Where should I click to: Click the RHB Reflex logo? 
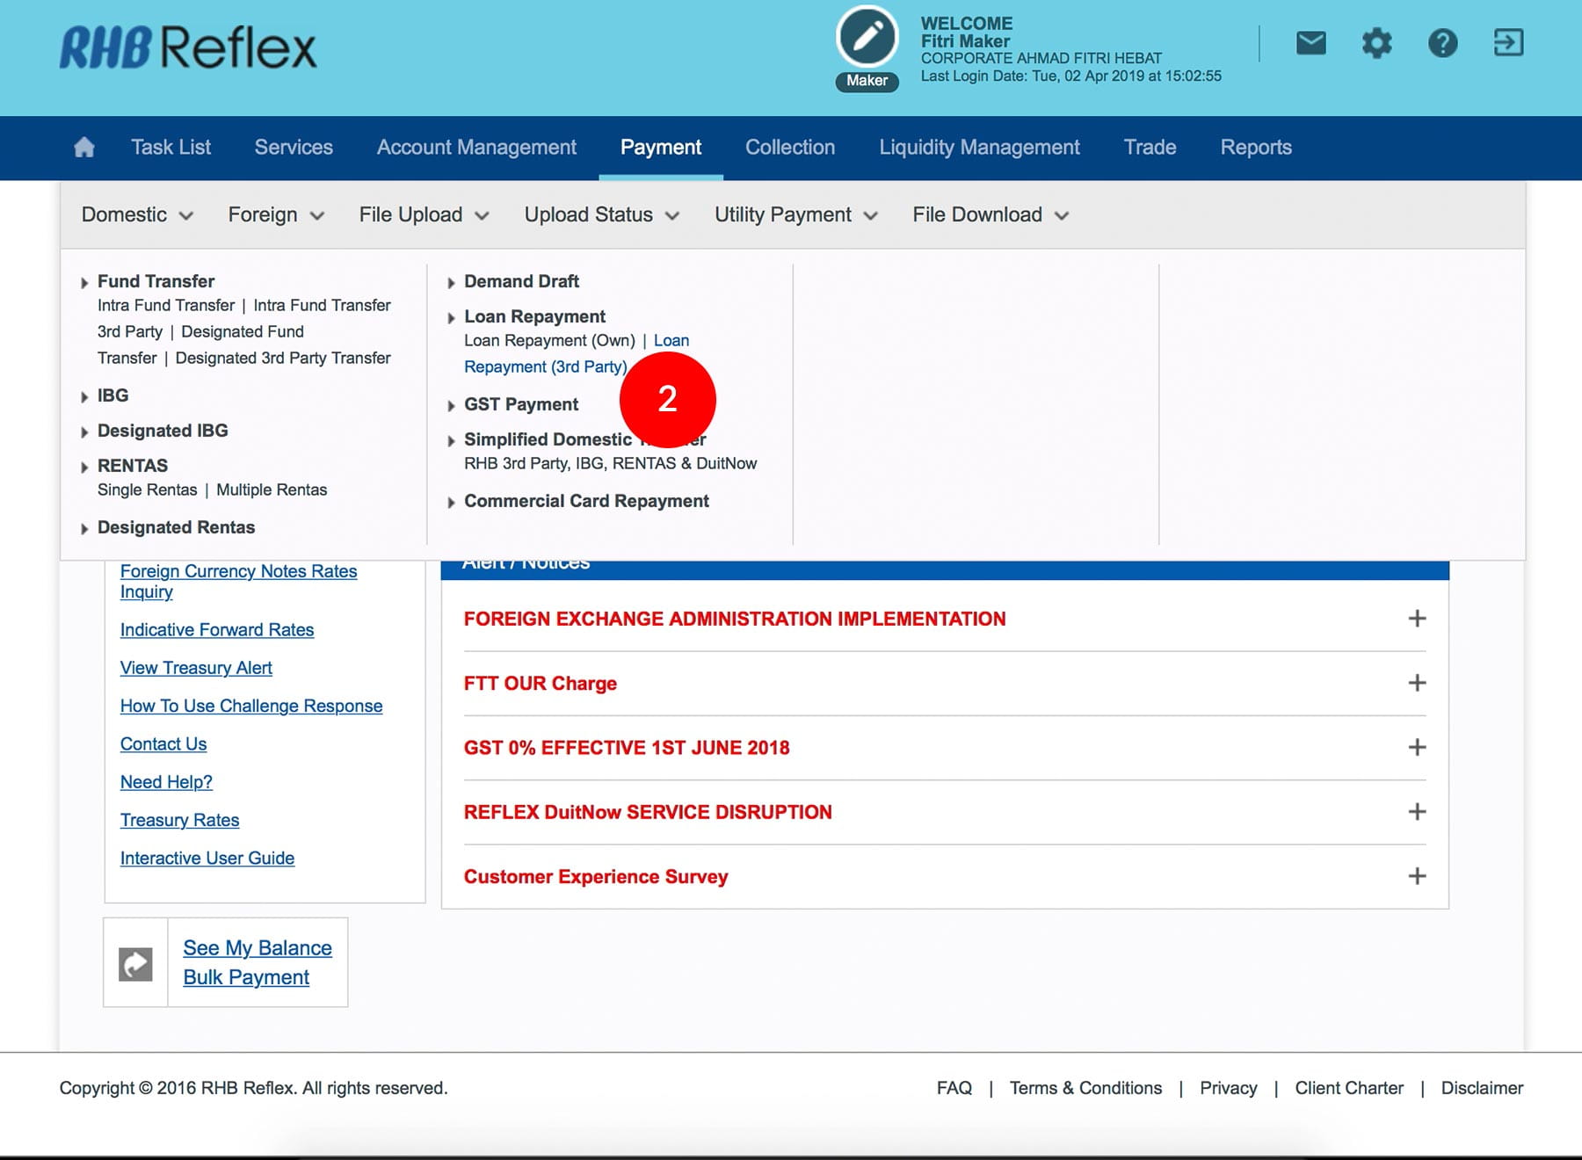[x=188, y=47]
